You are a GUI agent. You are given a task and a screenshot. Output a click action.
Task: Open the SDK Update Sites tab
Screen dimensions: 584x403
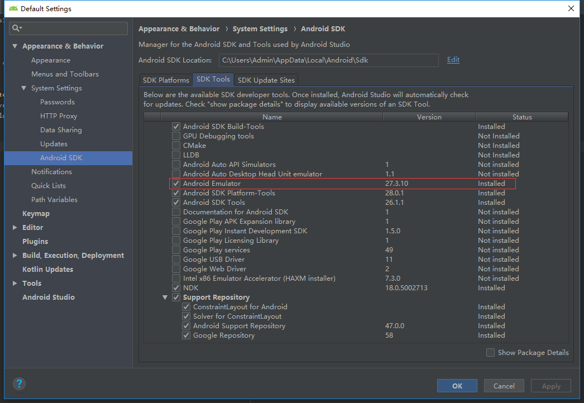(266, 80)
